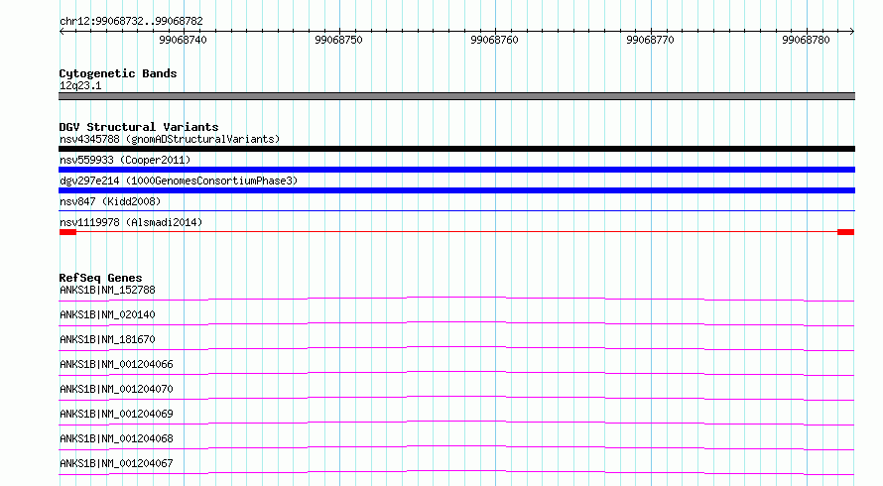
Task: Click the ruler tick label 99068740
Action: pyautogui.click(x=183, y=40)
